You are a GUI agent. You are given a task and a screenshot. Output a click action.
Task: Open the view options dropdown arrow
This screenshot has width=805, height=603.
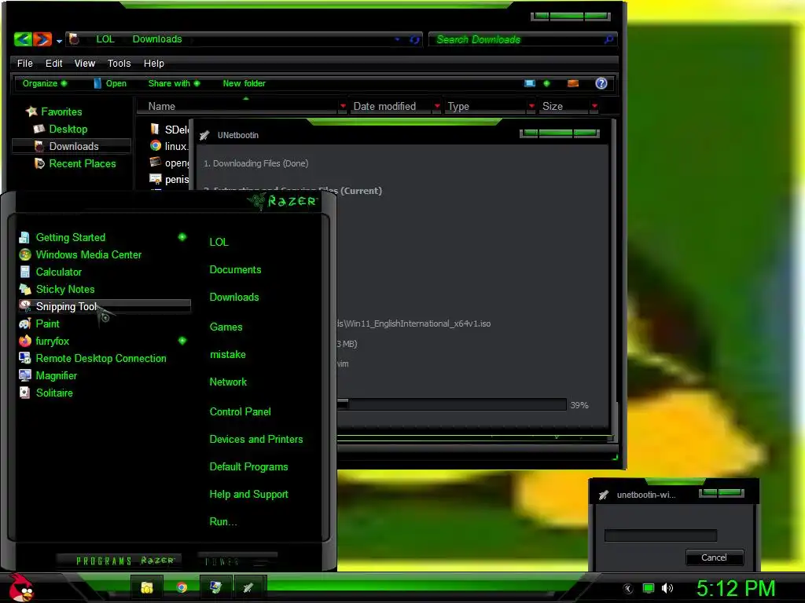coord(547,83)
